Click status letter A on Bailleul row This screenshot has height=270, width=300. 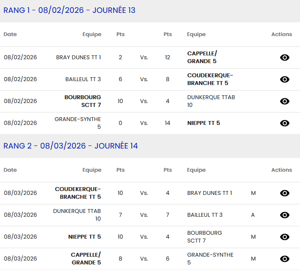(253, 215)
